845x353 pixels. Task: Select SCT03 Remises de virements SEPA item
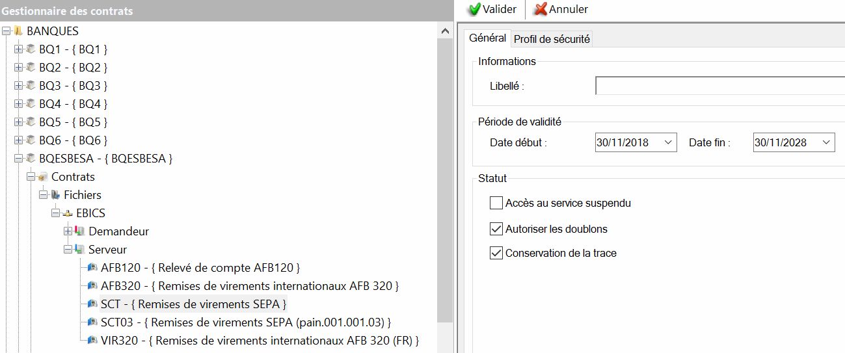click(245, 322)
